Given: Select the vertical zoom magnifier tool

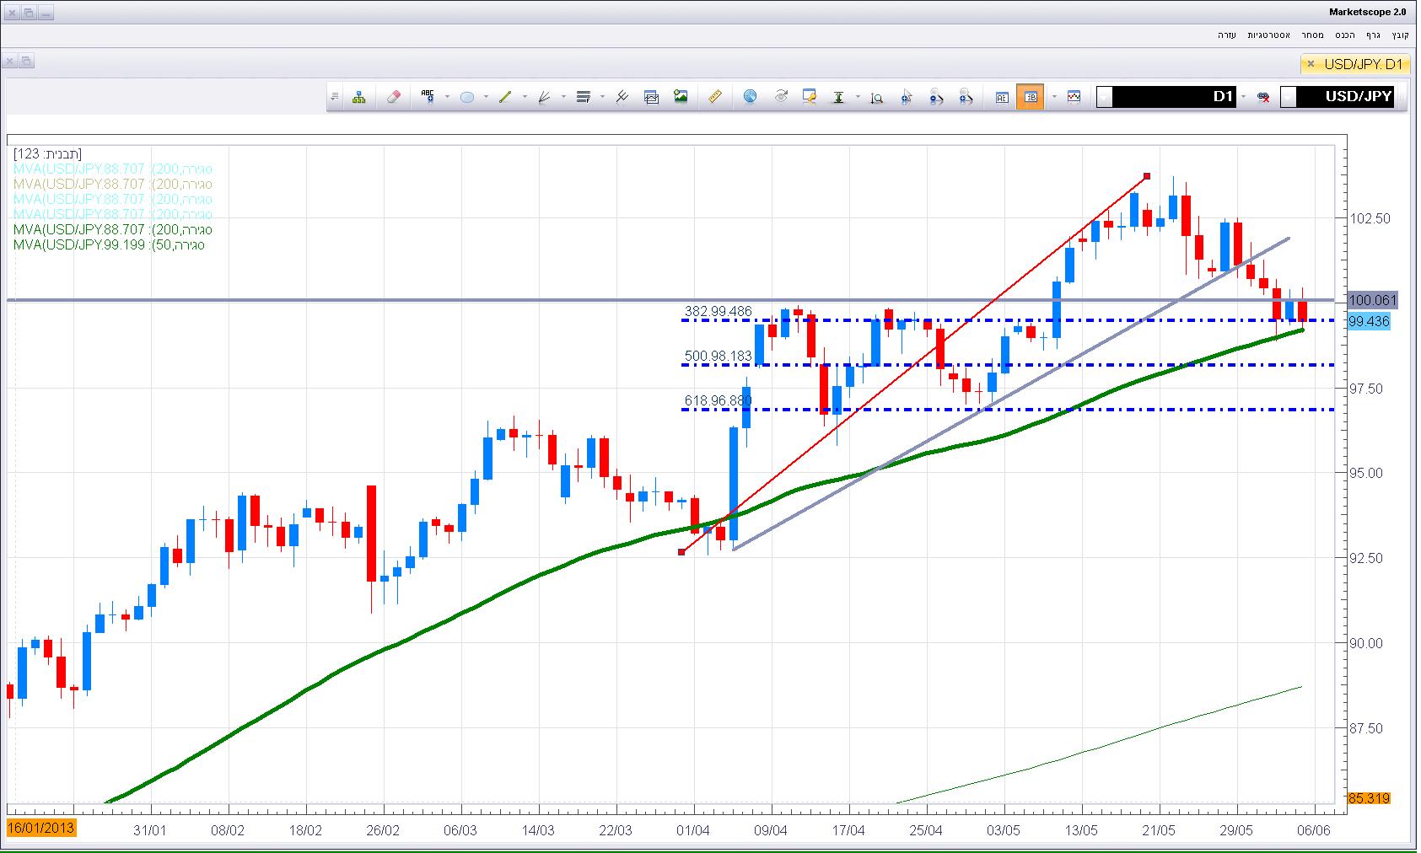Looking at the screenshot, I should pos(877,97).
